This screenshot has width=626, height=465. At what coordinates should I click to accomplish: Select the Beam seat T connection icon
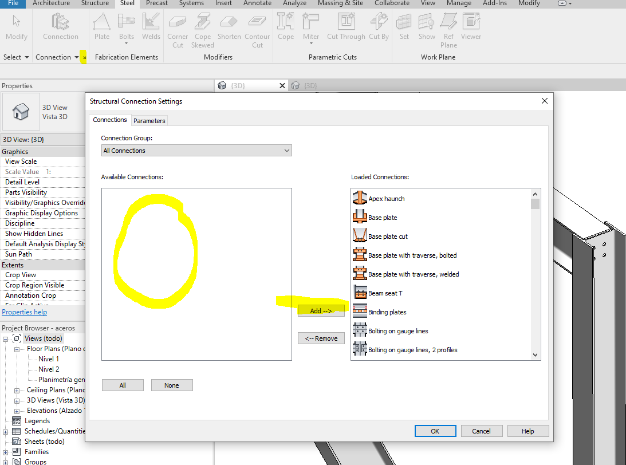pyautogui.click(x=360, y=292)
